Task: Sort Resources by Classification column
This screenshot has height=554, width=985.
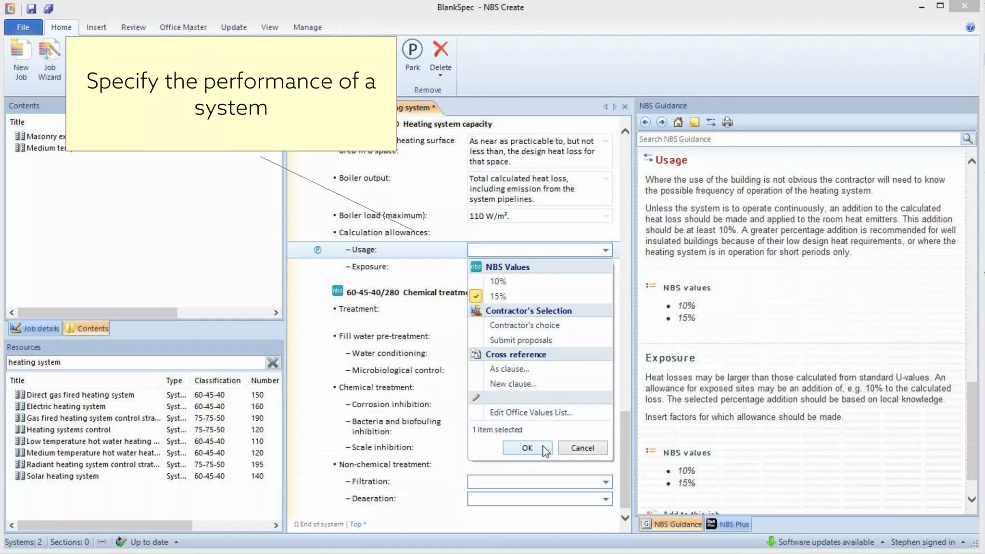Action: tap(217, 380)
